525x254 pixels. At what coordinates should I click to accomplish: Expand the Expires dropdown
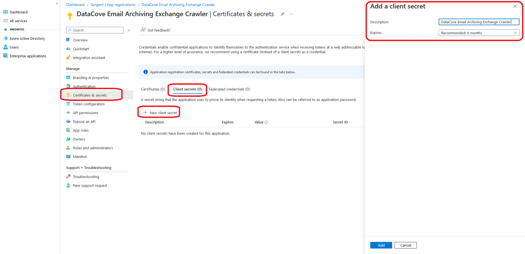(x=479, y=33)
